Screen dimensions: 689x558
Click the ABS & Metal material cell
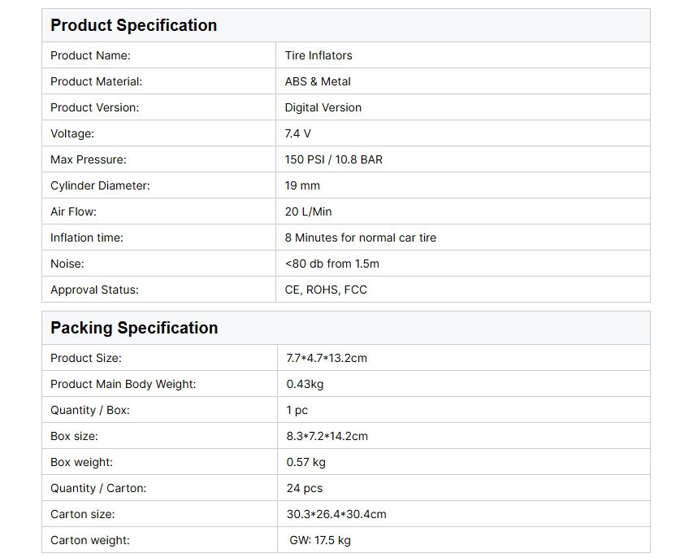coord(318,81)
